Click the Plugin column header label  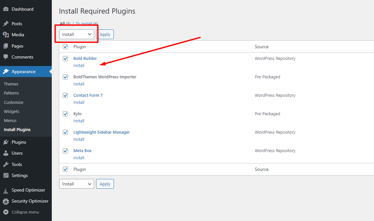80,47
